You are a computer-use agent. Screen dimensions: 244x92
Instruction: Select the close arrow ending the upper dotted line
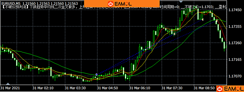pos(202,19)
